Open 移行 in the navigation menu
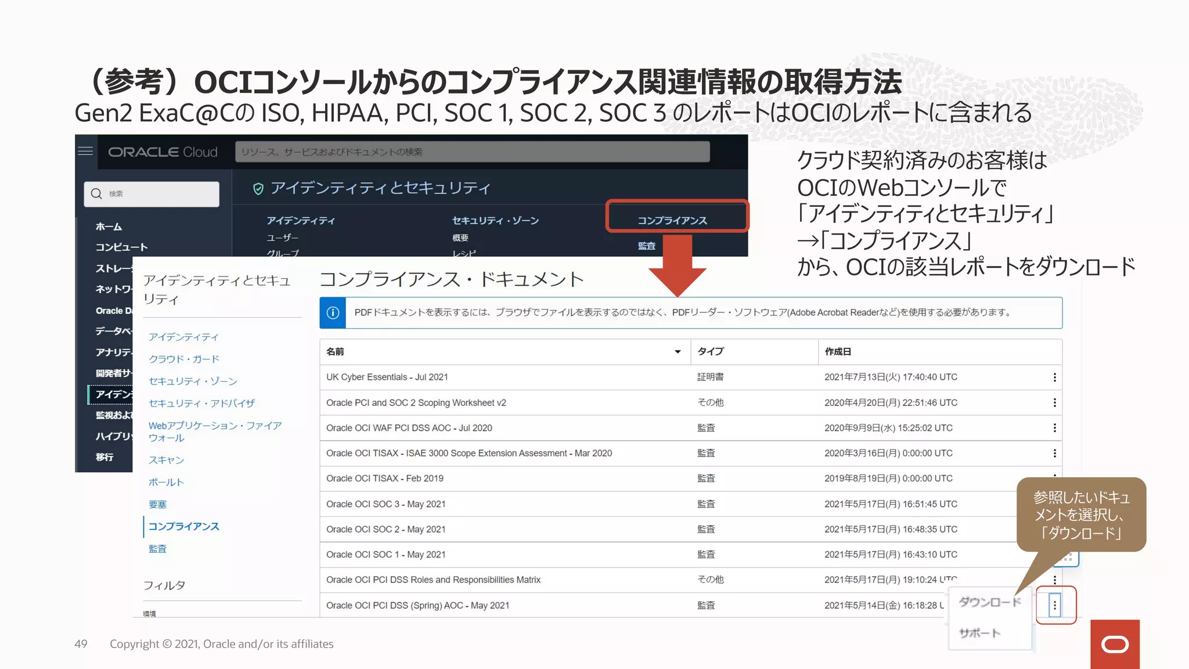1189x669 pixels. pos(105,457)
